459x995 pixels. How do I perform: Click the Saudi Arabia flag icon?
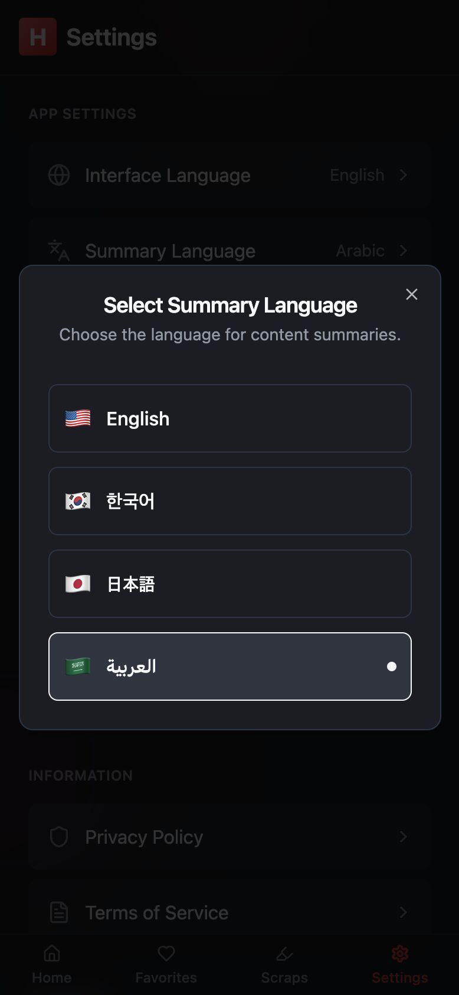point(78,666)
